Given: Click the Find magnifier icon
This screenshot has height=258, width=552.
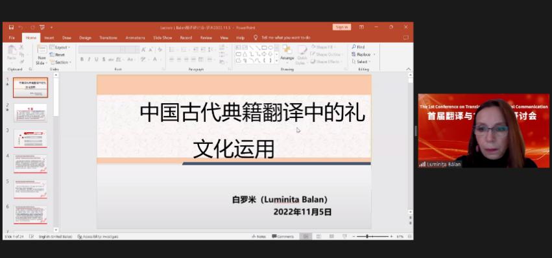Looking at the screenshot, I should point(354,47).
